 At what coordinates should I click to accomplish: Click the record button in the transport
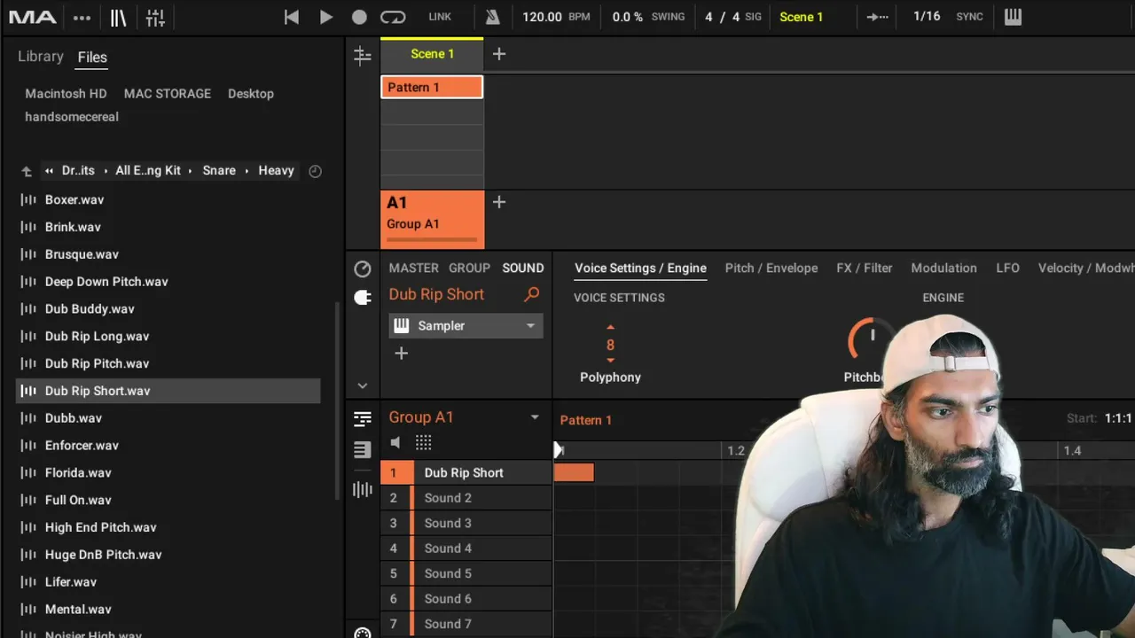[x=359, y=17]
